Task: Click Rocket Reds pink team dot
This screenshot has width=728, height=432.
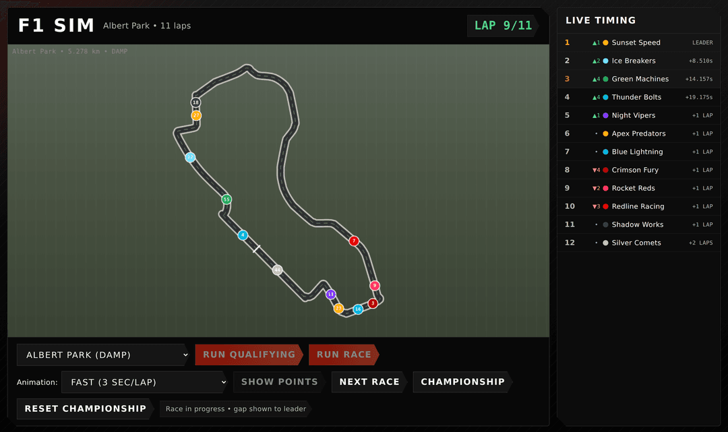Action: [x=605, y=188]
